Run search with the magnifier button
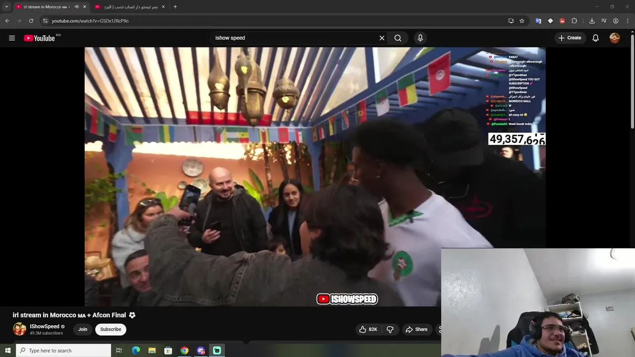Viewport: 635px width, 357px height. 398,38
